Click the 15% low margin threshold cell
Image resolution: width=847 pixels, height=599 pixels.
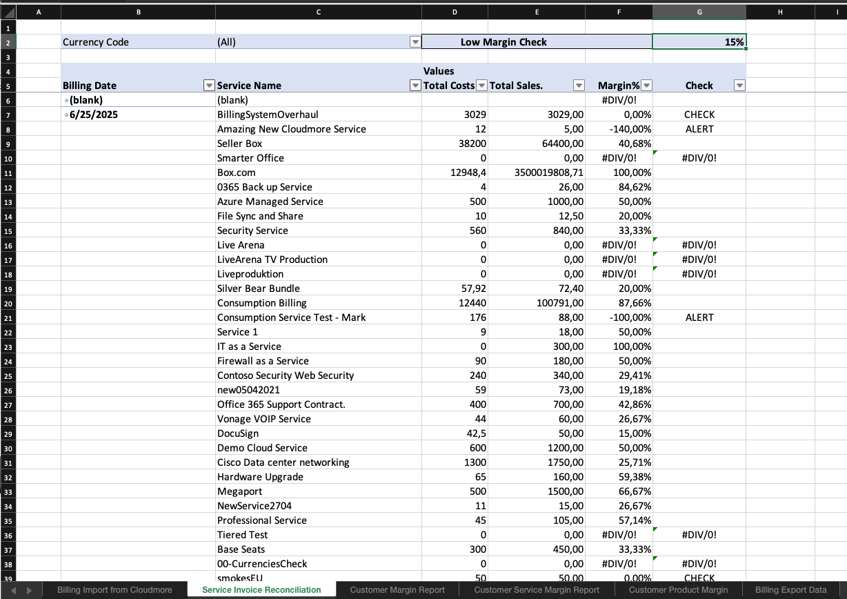699,42
